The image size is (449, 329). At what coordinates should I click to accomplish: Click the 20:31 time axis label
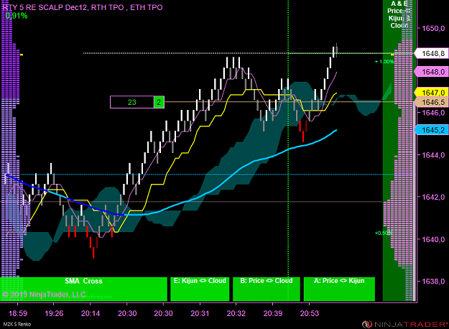[x=200, y=313]
